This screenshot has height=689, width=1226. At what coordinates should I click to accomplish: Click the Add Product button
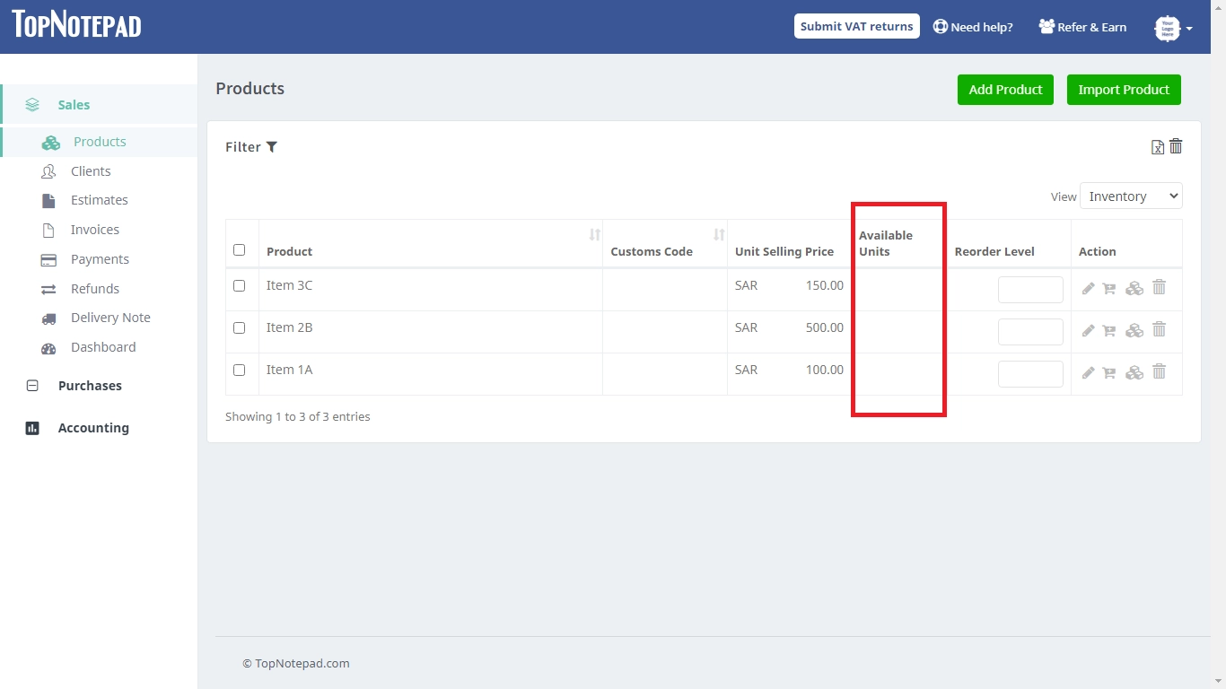[x=1005, y=90]
